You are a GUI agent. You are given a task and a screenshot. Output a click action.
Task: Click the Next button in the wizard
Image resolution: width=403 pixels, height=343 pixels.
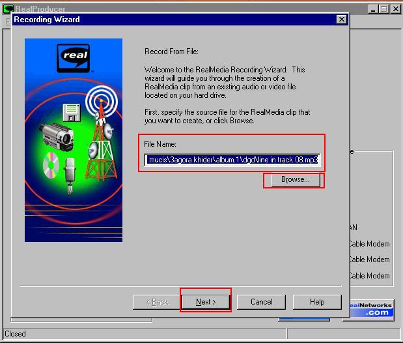point(206,302)
